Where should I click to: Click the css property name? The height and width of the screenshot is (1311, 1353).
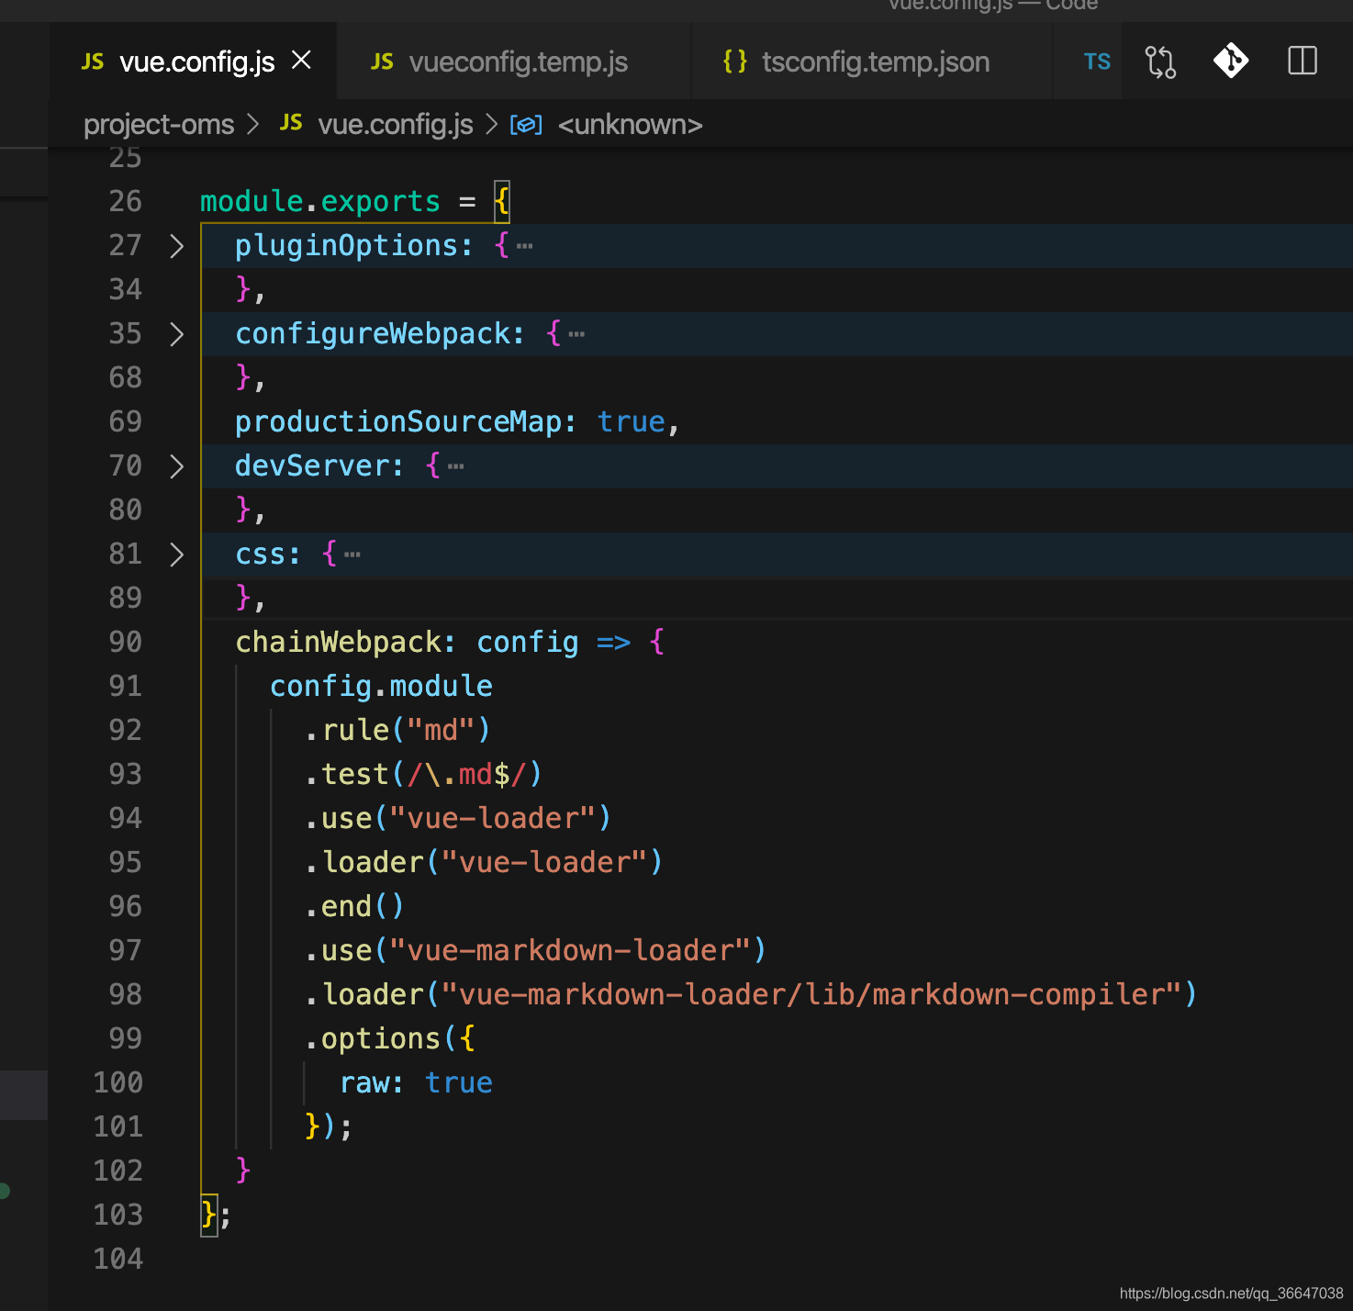coord(260,554)
